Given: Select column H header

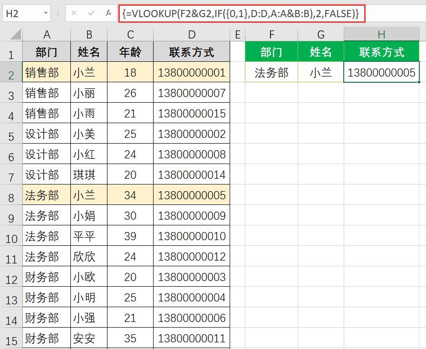Looking at the screenshot, I should 381,34.
